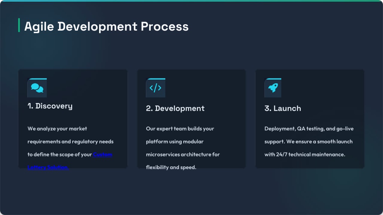This screenshot has width=383, height=215.
Task: Click the "with 24/7 technical maintenance." line
Action: tap(304, 155)
